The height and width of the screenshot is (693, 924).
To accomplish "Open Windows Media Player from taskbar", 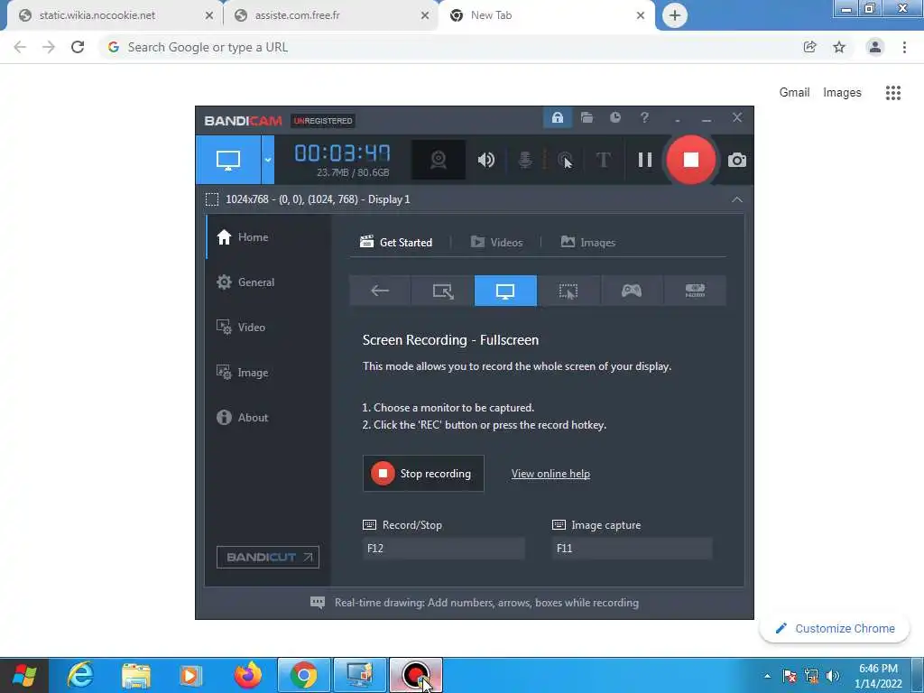I will tap(189, 675).
